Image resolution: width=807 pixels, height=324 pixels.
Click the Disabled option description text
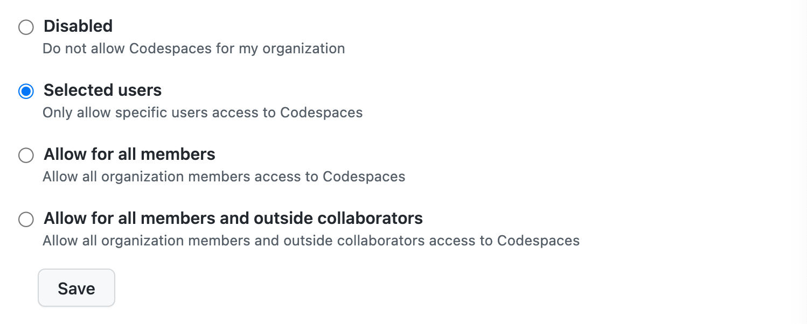point(194,48)
